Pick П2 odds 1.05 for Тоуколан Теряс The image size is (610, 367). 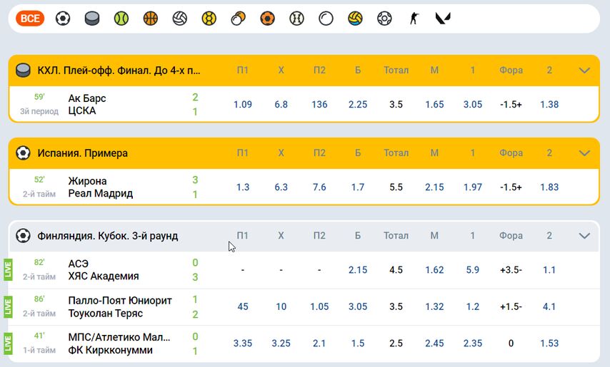(319, 307)
